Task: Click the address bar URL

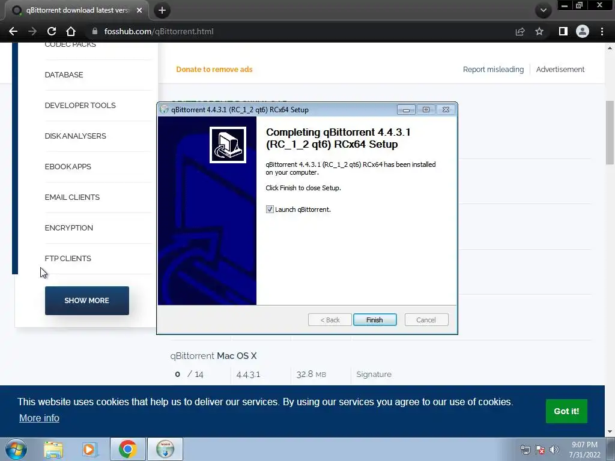Action: coord(159,31)
